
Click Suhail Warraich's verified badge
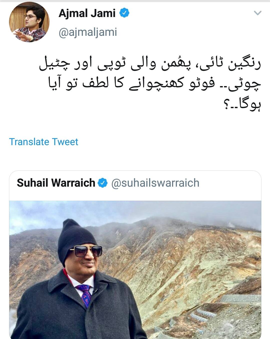tap(103, 183)
